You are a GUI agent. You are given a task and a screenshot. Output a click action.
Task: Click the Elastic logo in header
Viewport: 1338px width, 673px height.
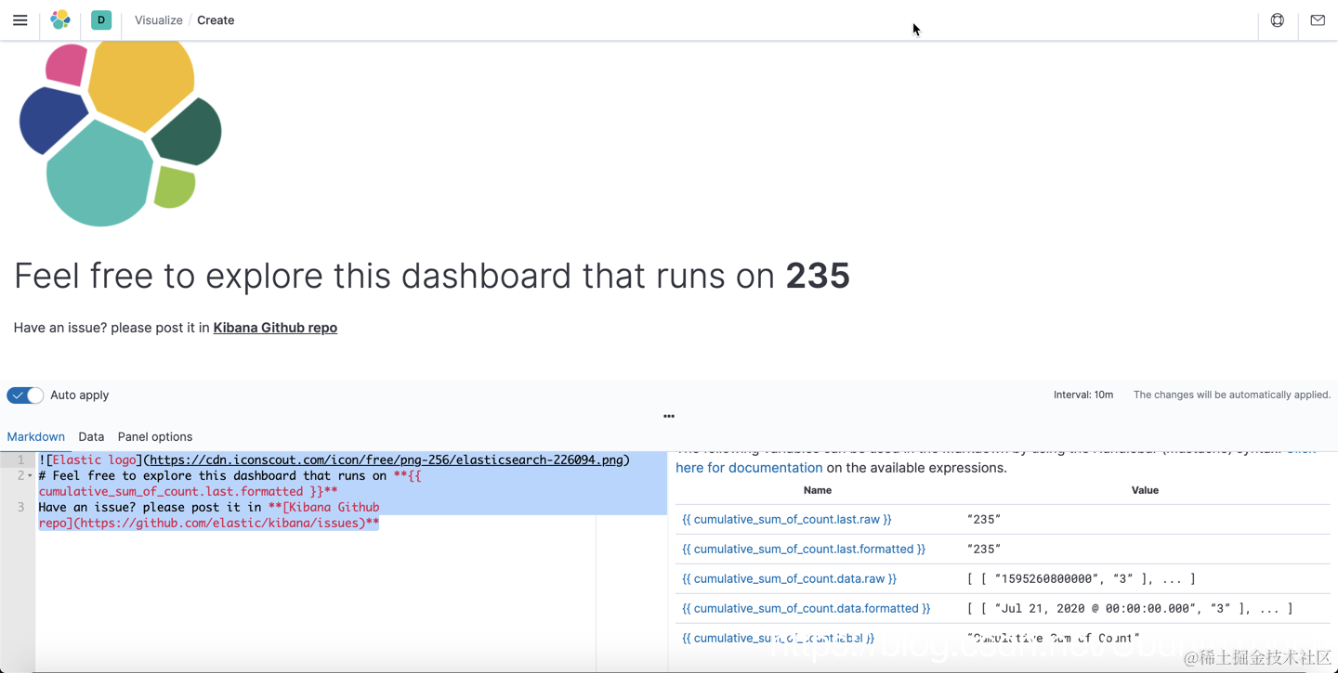(x=60, y=19)
